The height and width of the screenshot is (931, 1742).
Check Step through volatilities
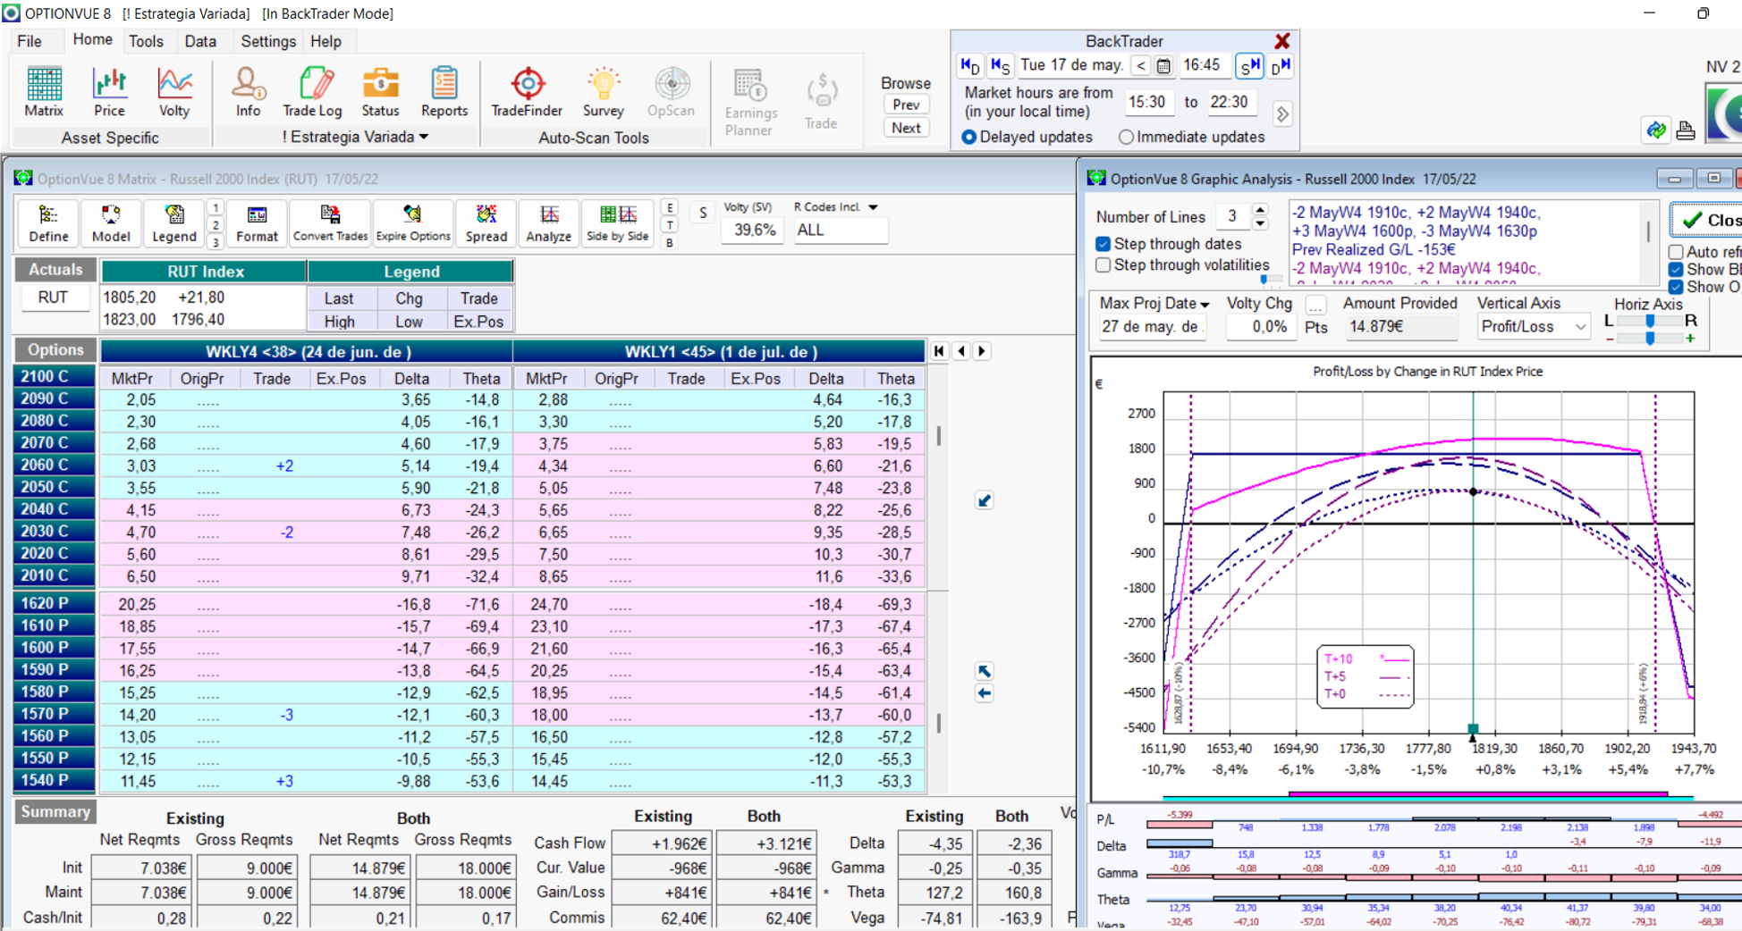pyautogui.click(x=1104, y=265)
